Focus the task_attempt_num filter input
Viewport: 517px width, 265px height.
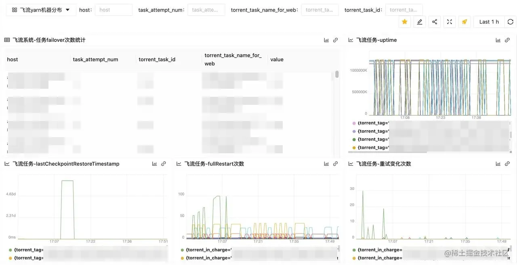click(206, 10)
